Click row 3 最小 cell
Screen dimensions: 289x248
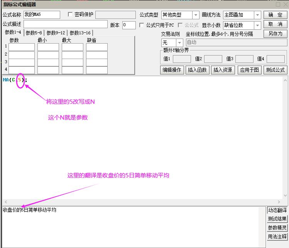click(48, 62)
